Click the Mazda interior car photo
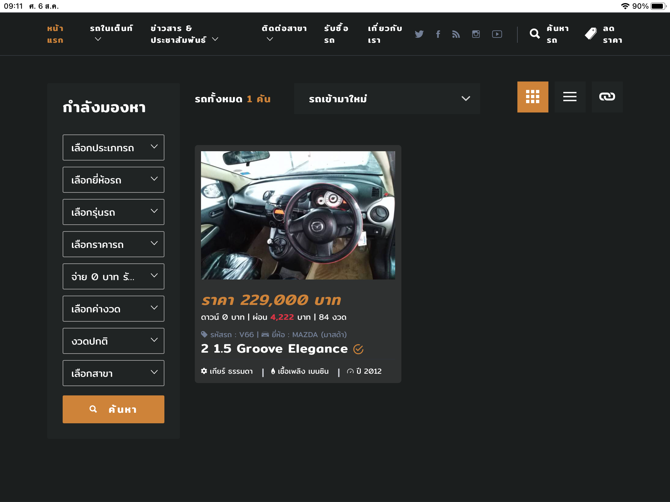The image size is (670, 502). pos(298,215)
